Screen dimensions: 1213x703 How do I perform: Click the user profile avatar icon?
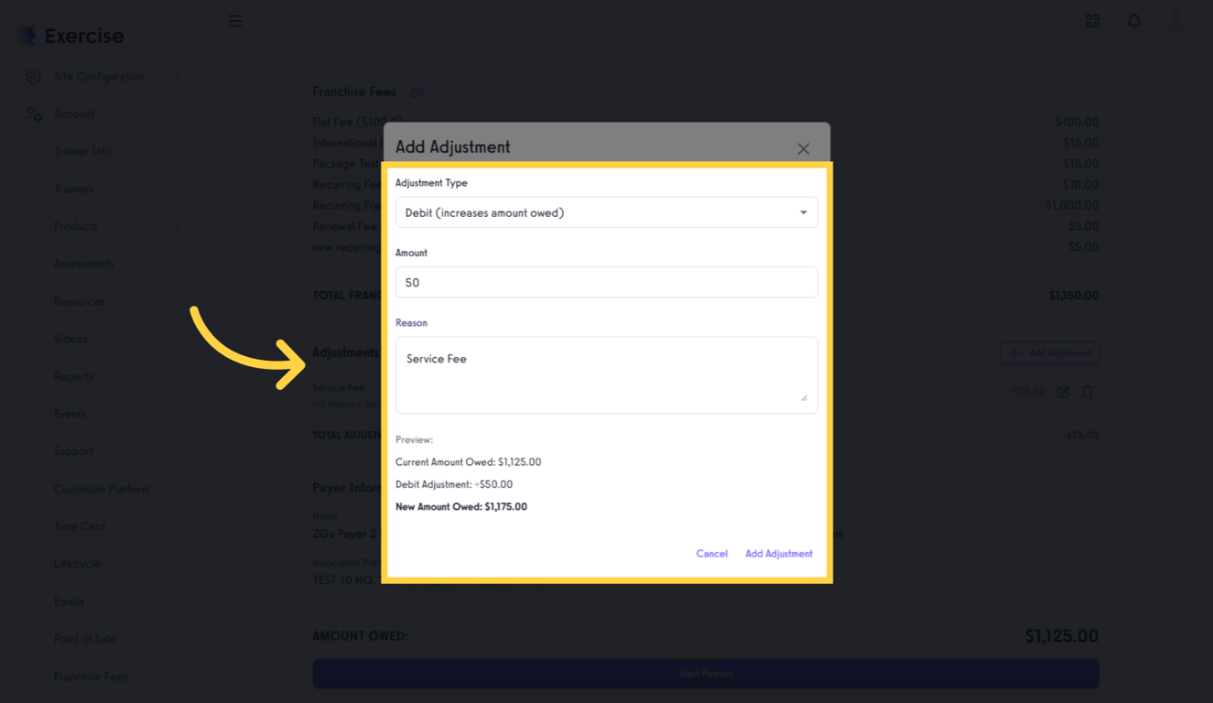point(1175,20)
